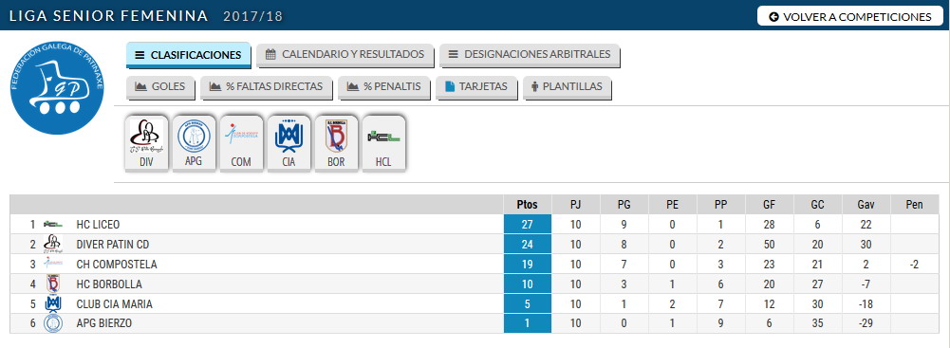The height and width of the screenshot is (348, 950).
Task: Choose the COM team logo filter
Action: click(241, 143)
